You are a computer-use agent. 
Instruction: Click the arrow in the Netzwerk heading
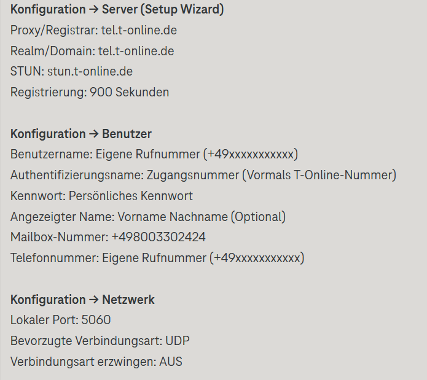(x=93, y=300)
